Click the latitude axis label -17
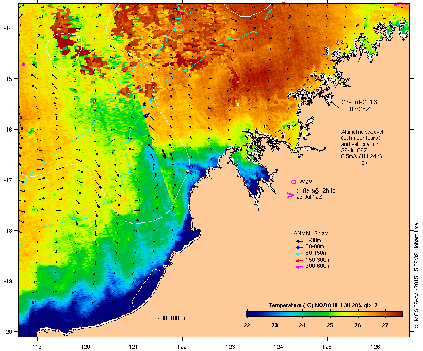The height and width of the screenshot is (351, 423). (7, 180)
